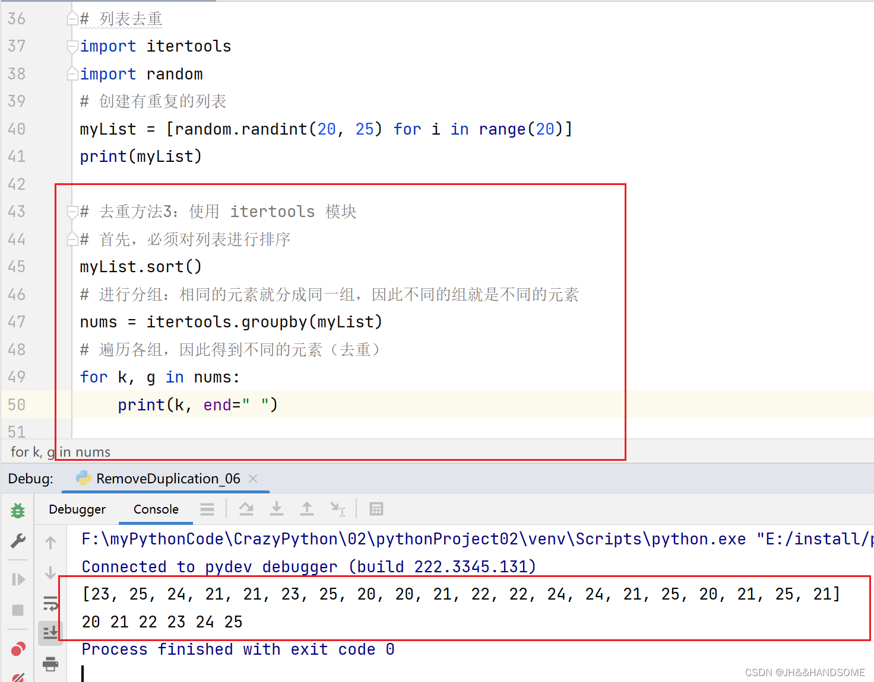Click 'Process finished with exit code 0' text
This screenshot has width=874, height=682.
(238, 649)
